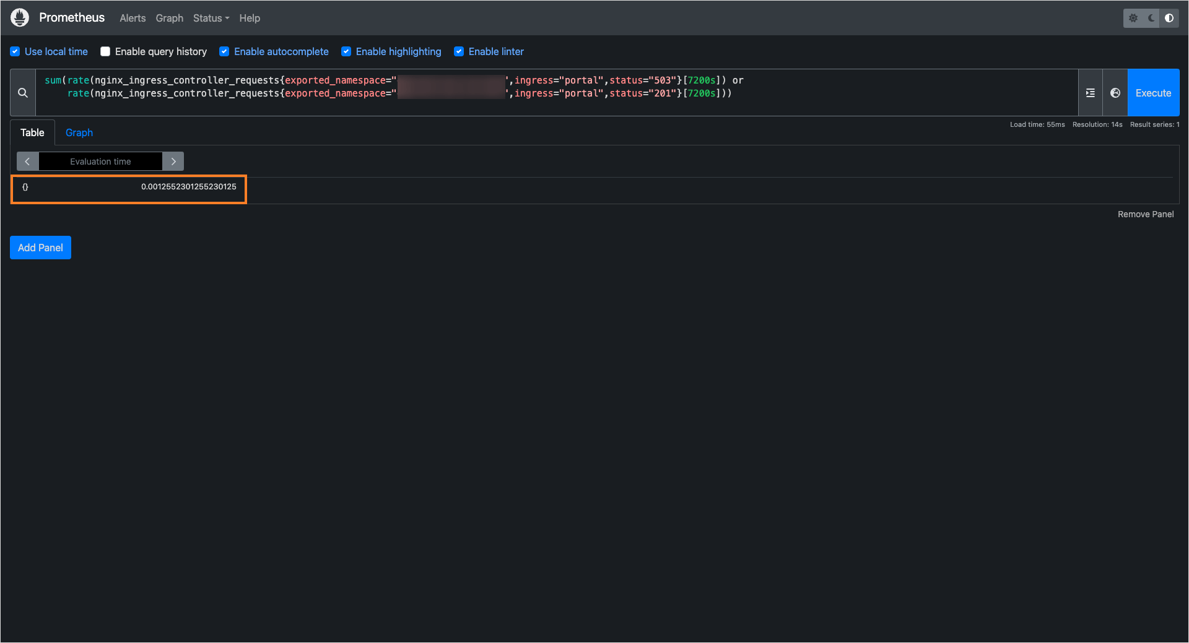Click the left arrow before Evaluation time
Screen dimensions: 1189x643
(27, 161)
